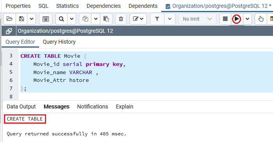Click the filter funnel icon

pyautogui.click(x=157, y=19)
